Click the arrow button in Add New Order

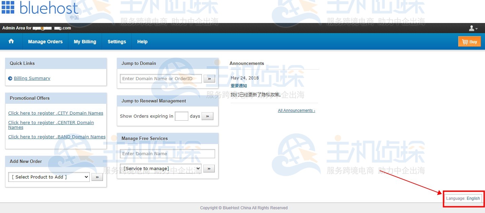coord(97,176)
